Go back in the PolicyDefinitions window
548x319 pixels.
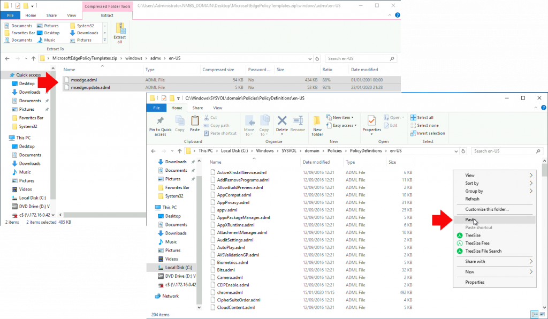[x=153, y=151]
